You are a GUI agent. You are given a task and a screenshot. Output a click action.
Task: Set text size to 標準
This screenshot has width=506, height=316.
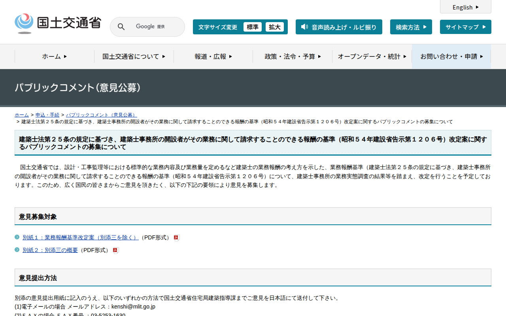pyautogui.click(x=252, y=27)
